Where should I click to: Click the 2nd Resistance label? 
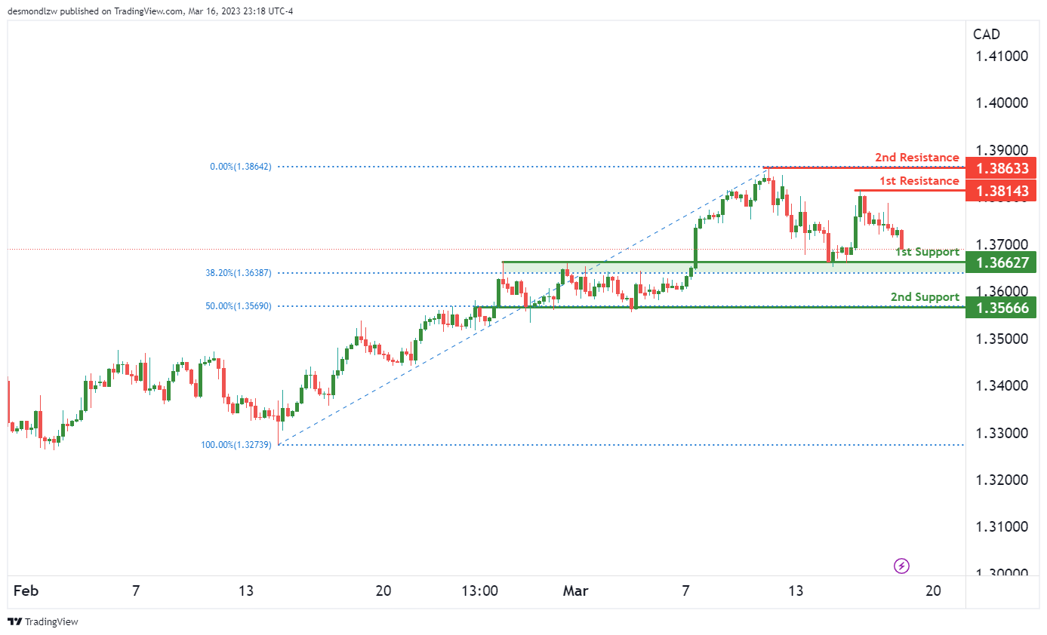pos(916,158)
